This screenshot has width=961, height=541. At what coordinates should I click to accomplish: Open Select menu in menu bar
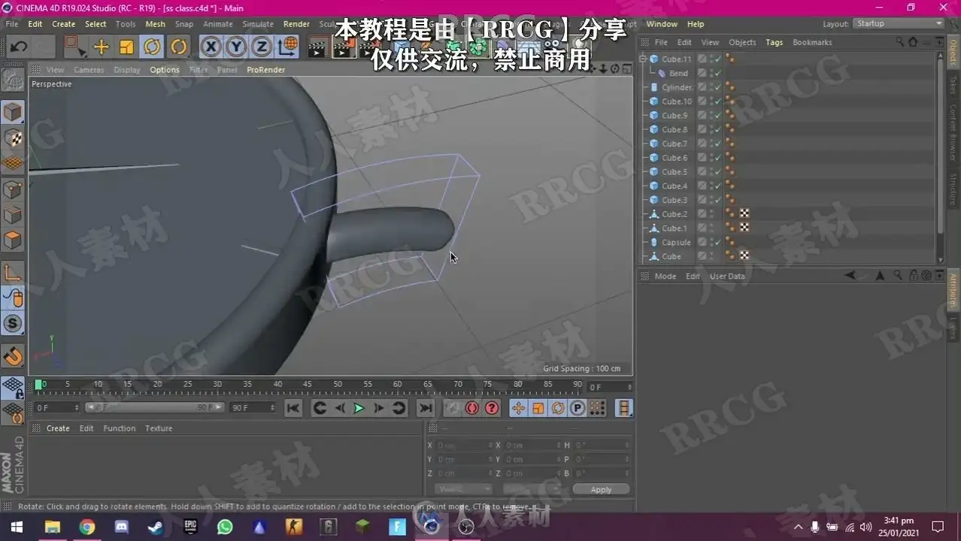coord(95,24)
